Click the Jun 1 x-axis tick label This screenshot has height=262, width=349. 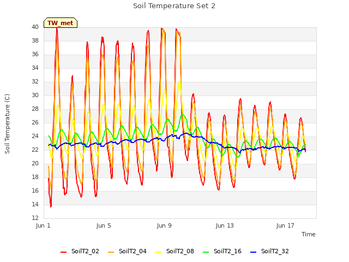click(x=43, y=225)
